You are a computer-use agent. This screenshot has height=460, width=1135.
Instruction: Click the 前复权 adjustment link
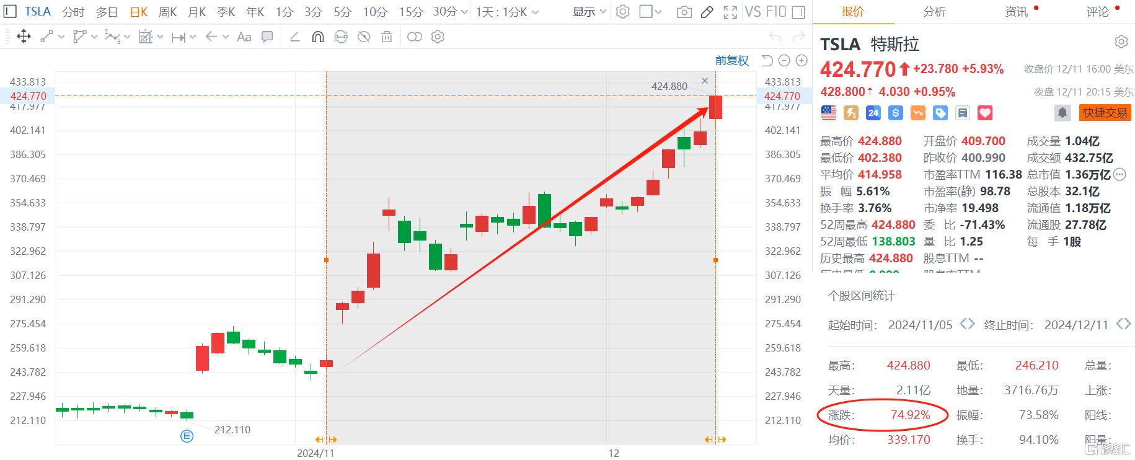(x=732, y=60)
